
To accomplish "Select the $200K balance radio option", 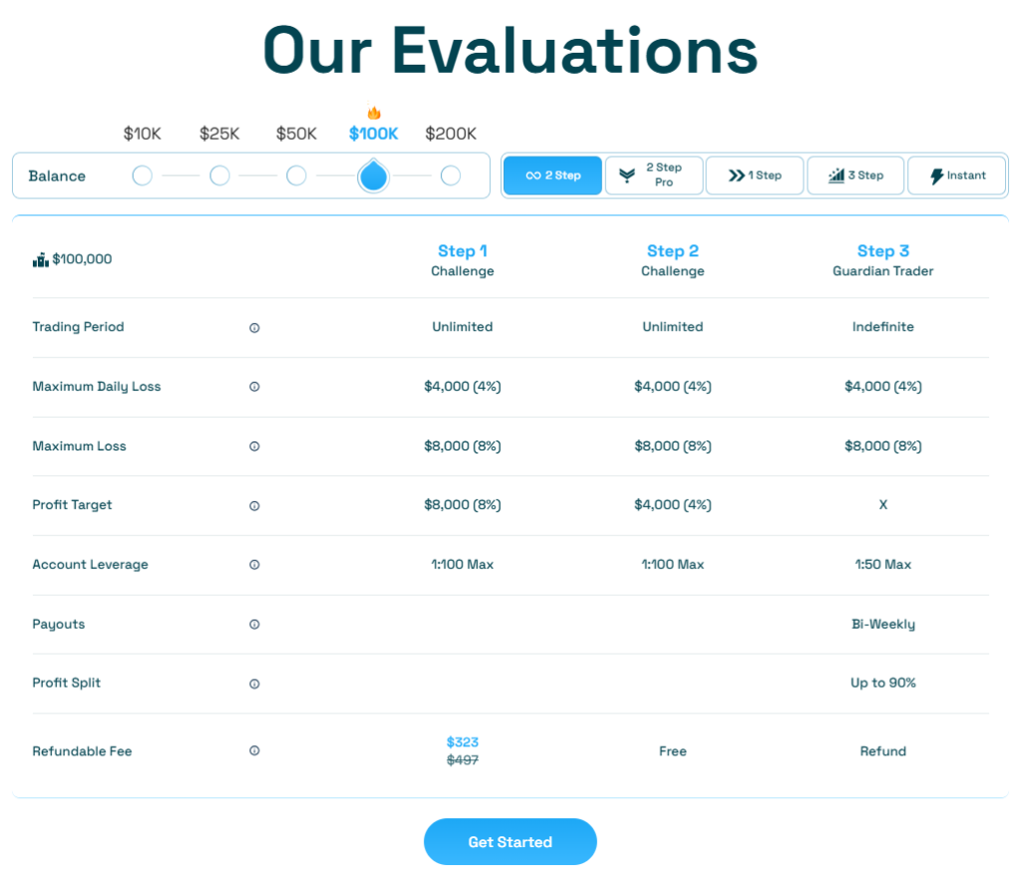I will pyautogui.click(x=451, y=175).
